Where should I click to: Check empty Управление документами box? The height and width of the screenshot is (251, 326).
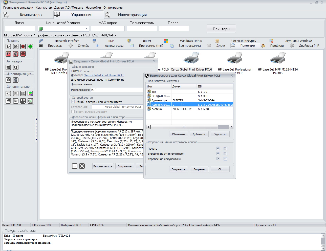pos(225,159)
